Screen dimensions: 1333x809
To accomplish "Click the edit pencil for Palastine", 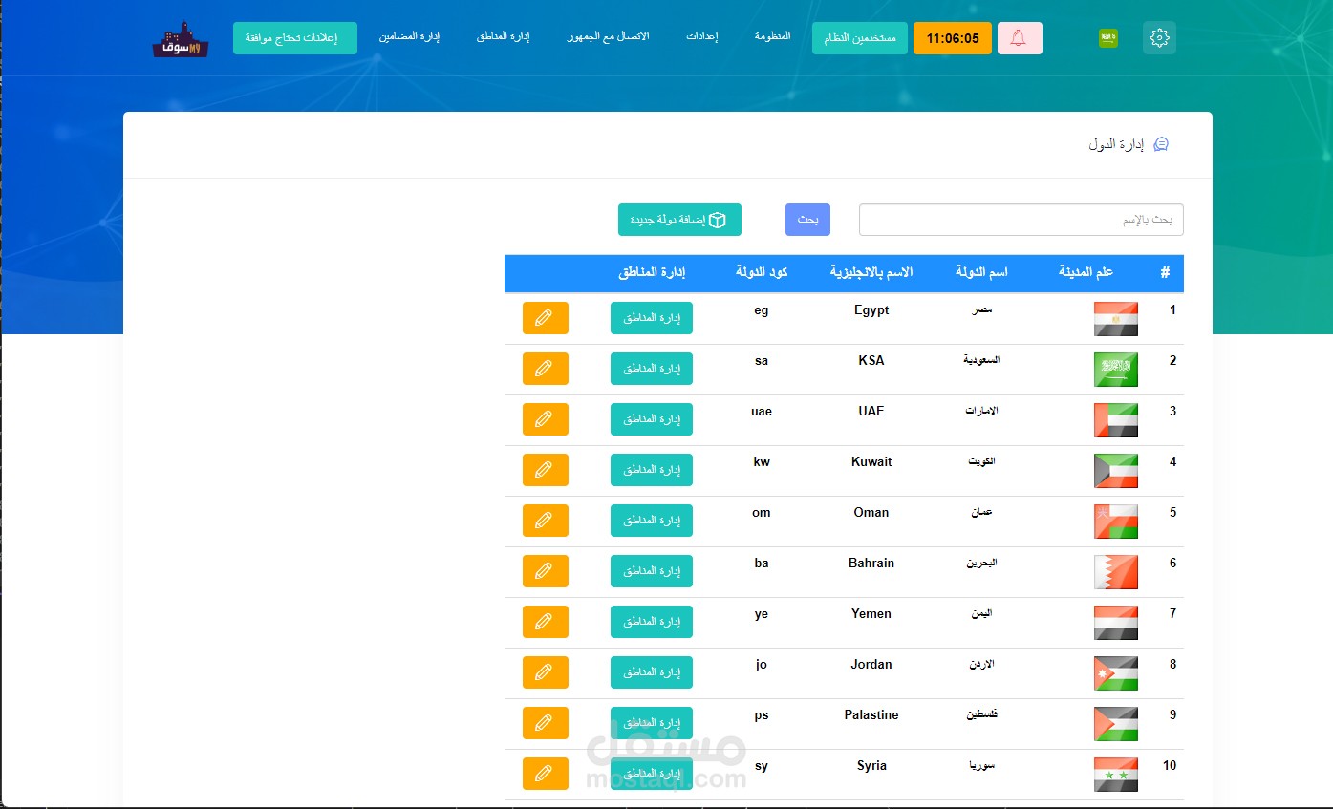I will [x=545, y=723].
